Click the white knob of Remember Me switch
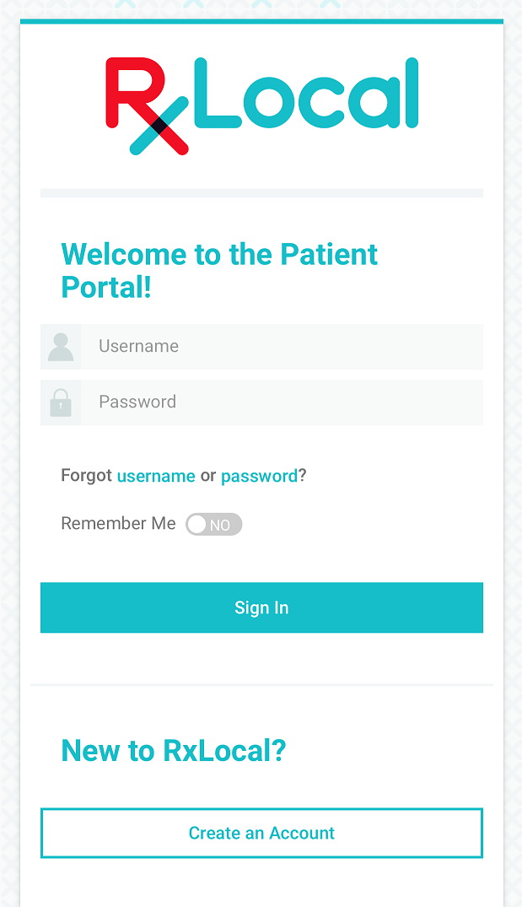This screenshot has height=907, width=522. pos(196,525)
